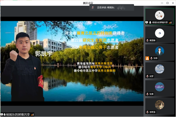Click slide line 第22届研究生支教团志愿者
The width and height of the screenshot is (176, 117).
click(95, 40)
